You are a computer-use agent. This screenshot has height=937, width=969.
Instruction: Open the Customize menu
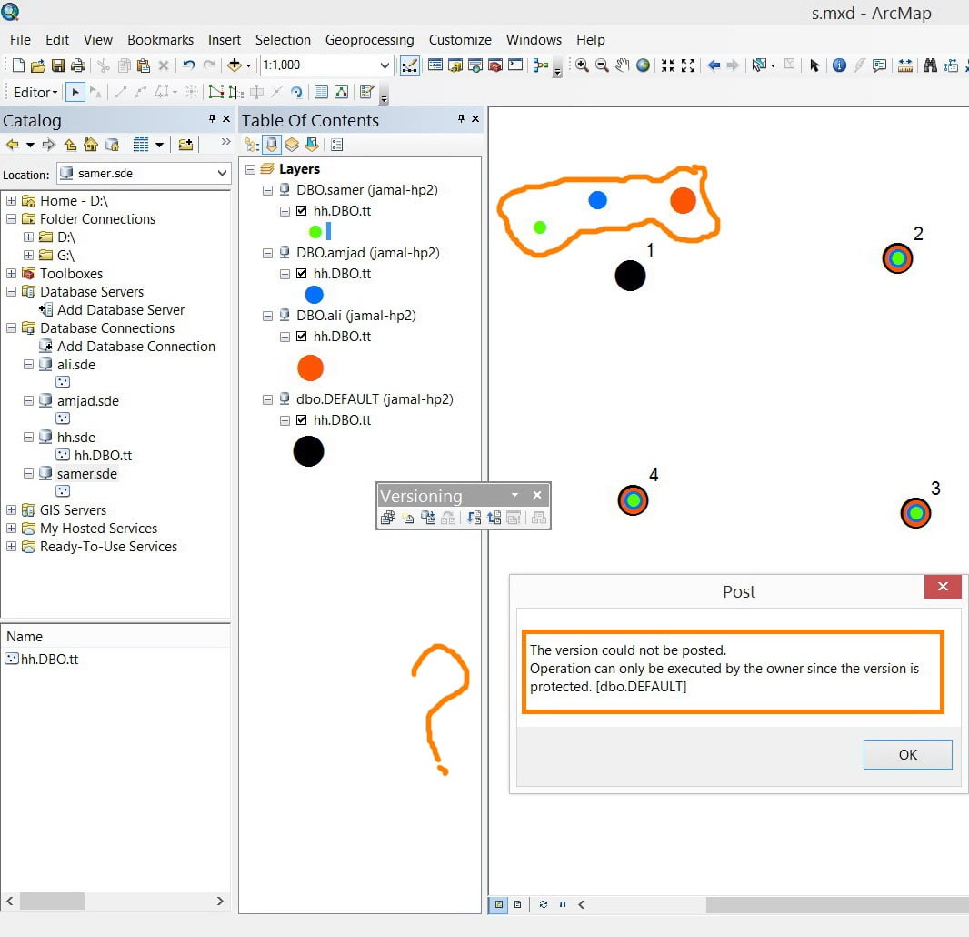pos(460,40)
